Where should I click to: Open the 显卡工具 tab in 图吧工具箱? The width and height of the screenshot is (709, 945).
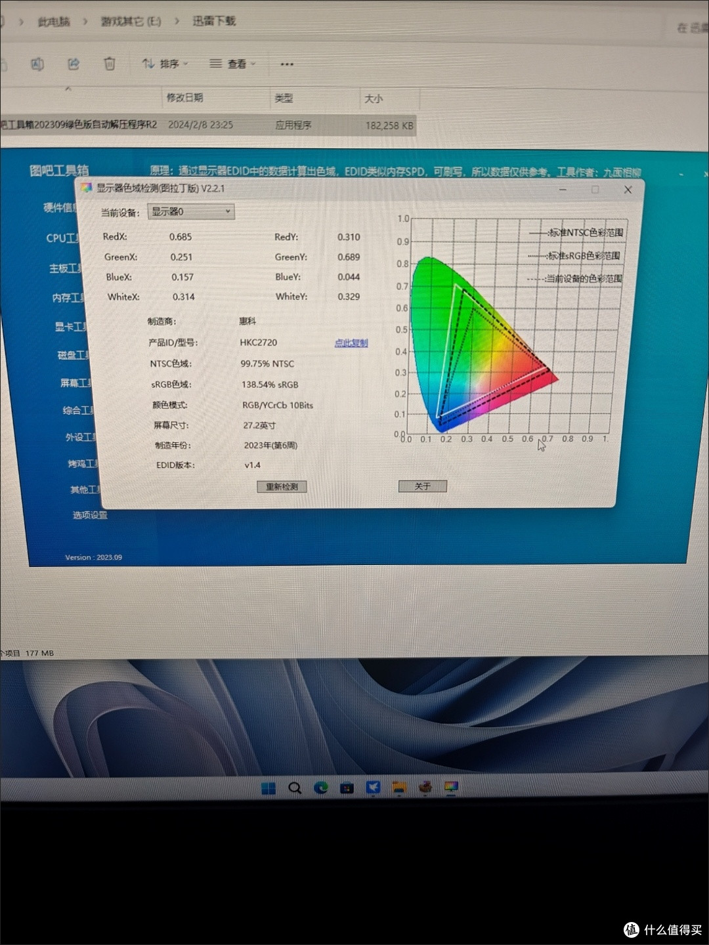(71, 327)
